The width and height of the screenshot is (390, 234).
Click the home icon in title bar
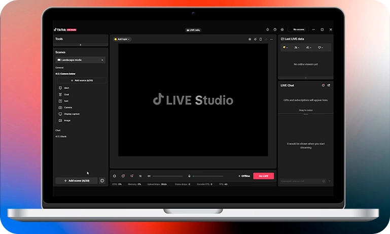tap(282, 29)
